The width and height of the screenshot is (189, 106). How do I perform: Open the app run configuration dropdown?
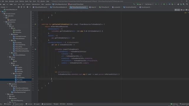coord(140,4)
